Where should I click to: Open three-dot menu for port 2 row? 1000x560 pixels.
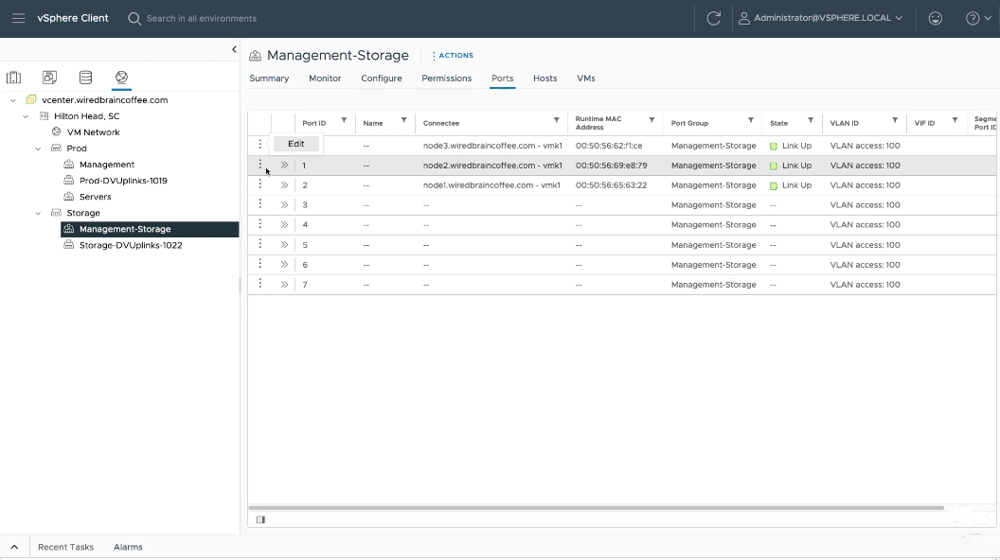260,184
